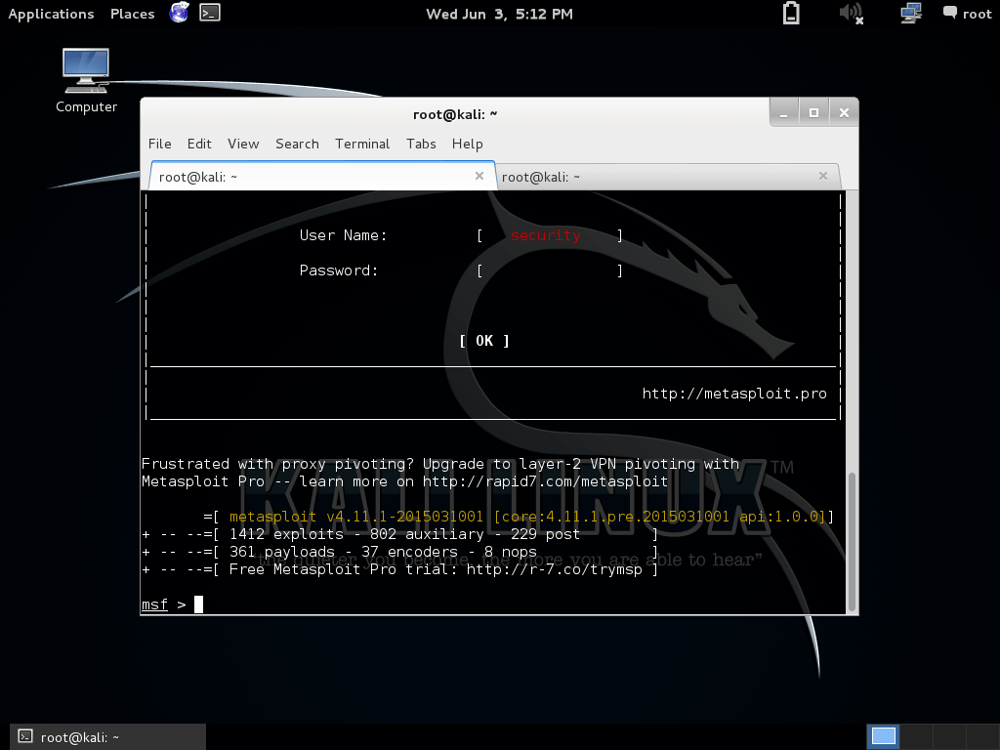Open the Places menu
Viewport: 1000px width, 750px height.
pyautogui.click(x=132, y=14)
